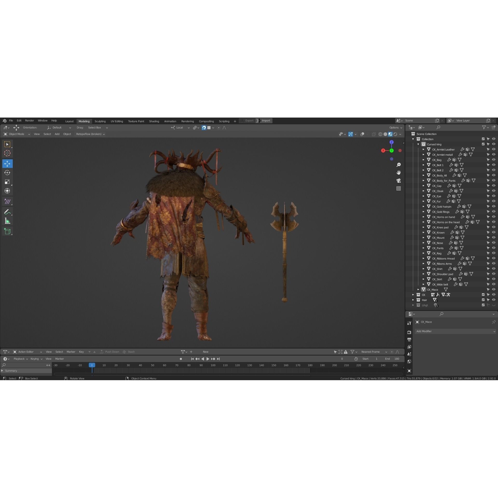498x498 pixels.
Task: Enable Rendered viewport shading
Action: [x=395, y=134]
